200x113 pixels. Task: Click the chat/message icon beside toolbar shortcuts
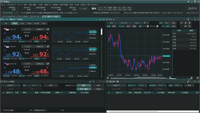coord(94,9)
